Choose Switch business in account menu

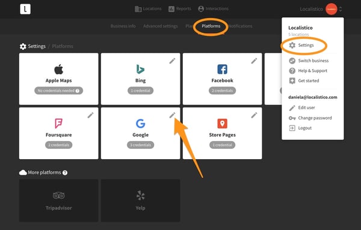click(309, 61)
